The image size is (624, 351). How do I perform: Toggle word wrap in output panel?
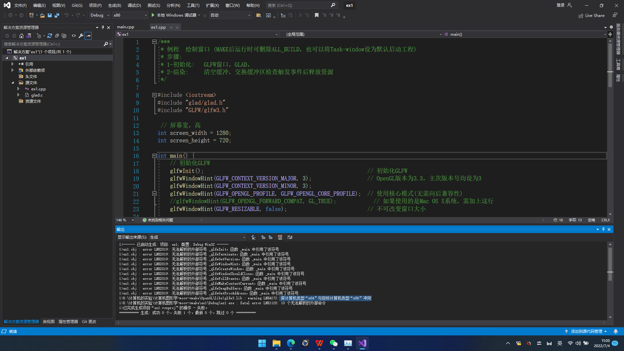coord(290,237)
